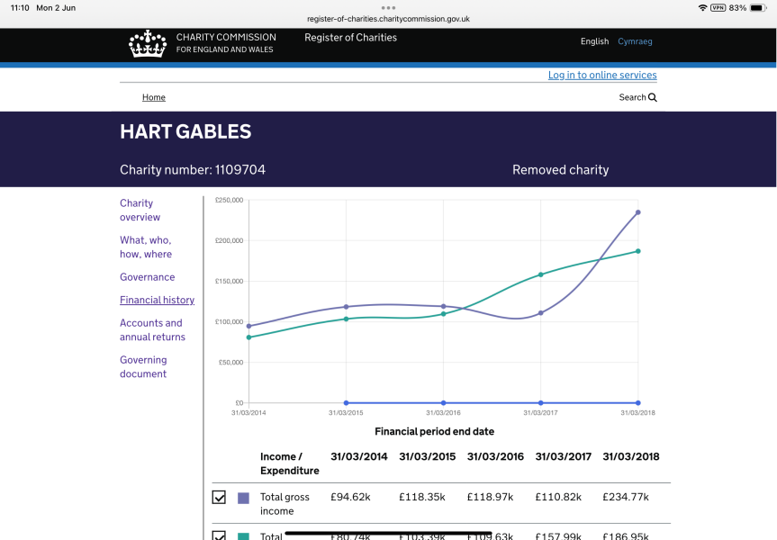Open the Governing document page
Screen dimensions: 777x540
[143, 366]
